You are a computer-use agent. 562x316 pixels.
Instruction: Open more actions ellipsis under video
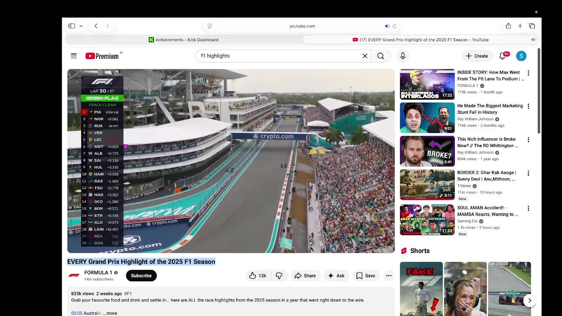pos(389,276)
